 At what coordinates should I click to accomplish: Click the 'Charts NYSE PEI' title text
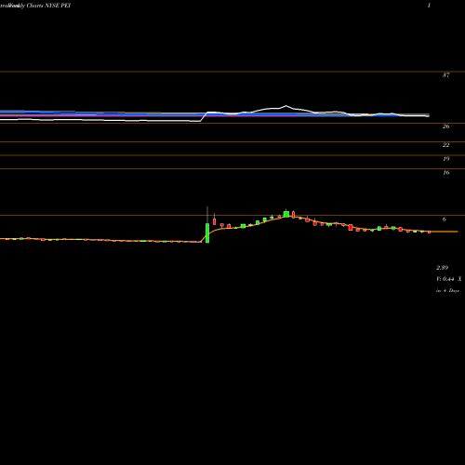tap(48, 6)
